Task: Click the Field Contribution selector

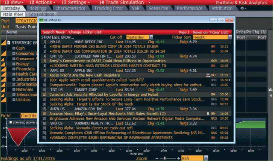Action: coord(29,116)
